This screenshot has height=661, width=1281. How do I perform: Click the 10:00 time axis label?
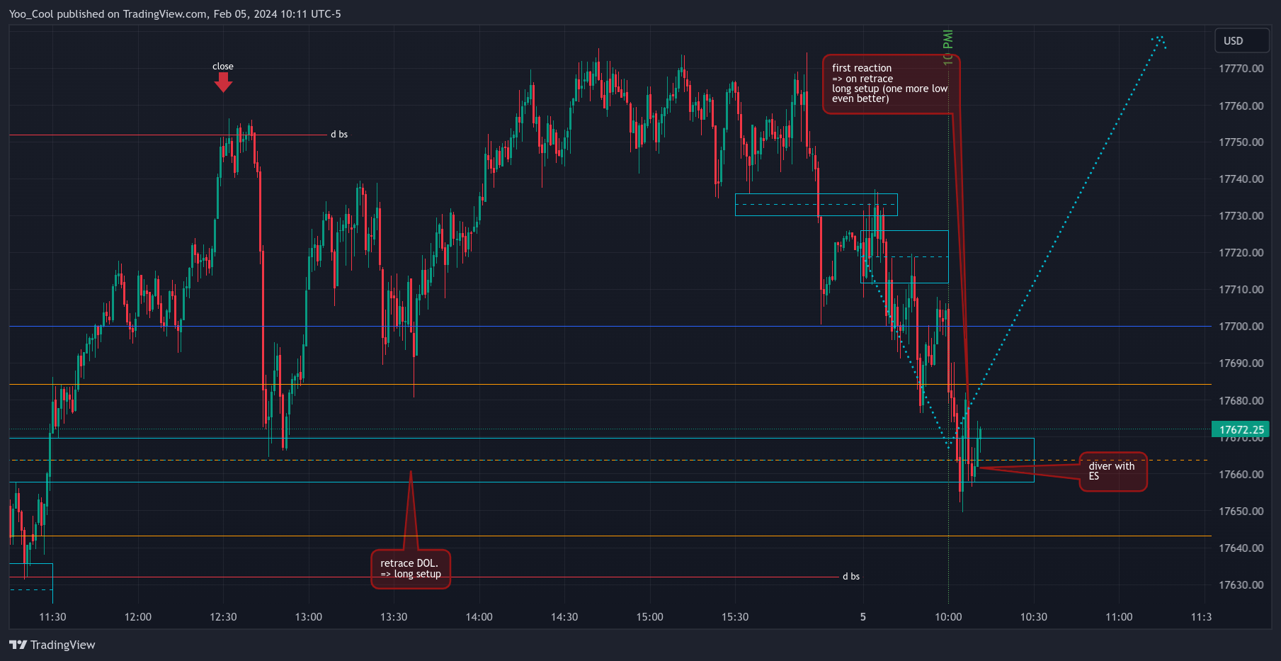point(948,617)
